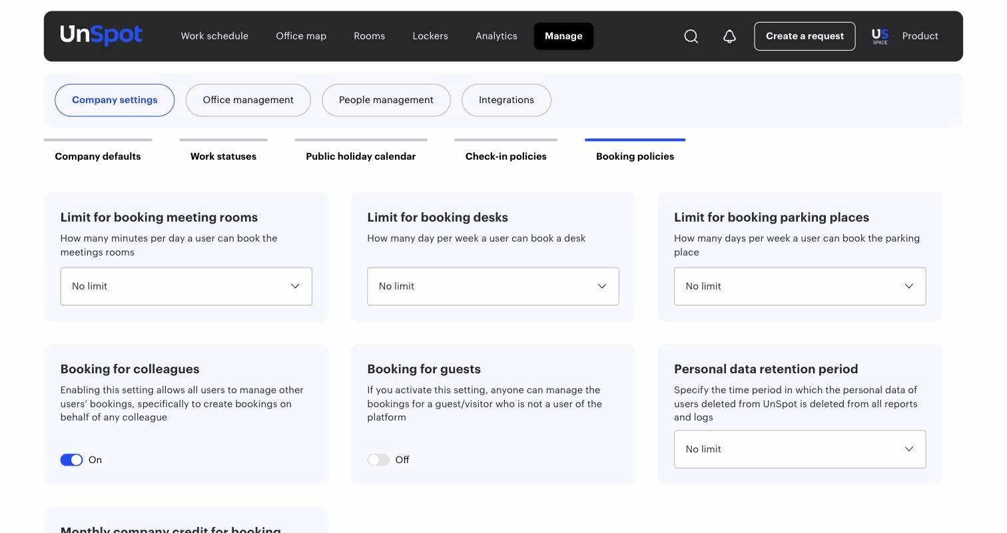Image resolution: width=1007 pixels, height=533 pixels.
Task: Open search with magnifier icon
Action: point(691,36)
